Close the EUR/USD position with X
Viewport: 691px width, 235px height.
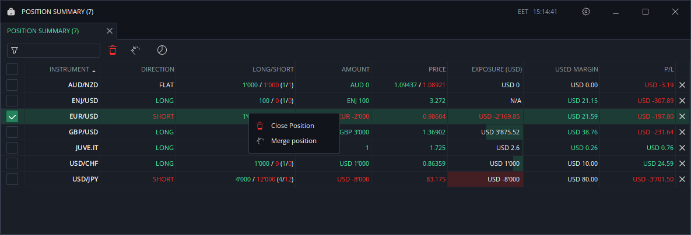682,116
